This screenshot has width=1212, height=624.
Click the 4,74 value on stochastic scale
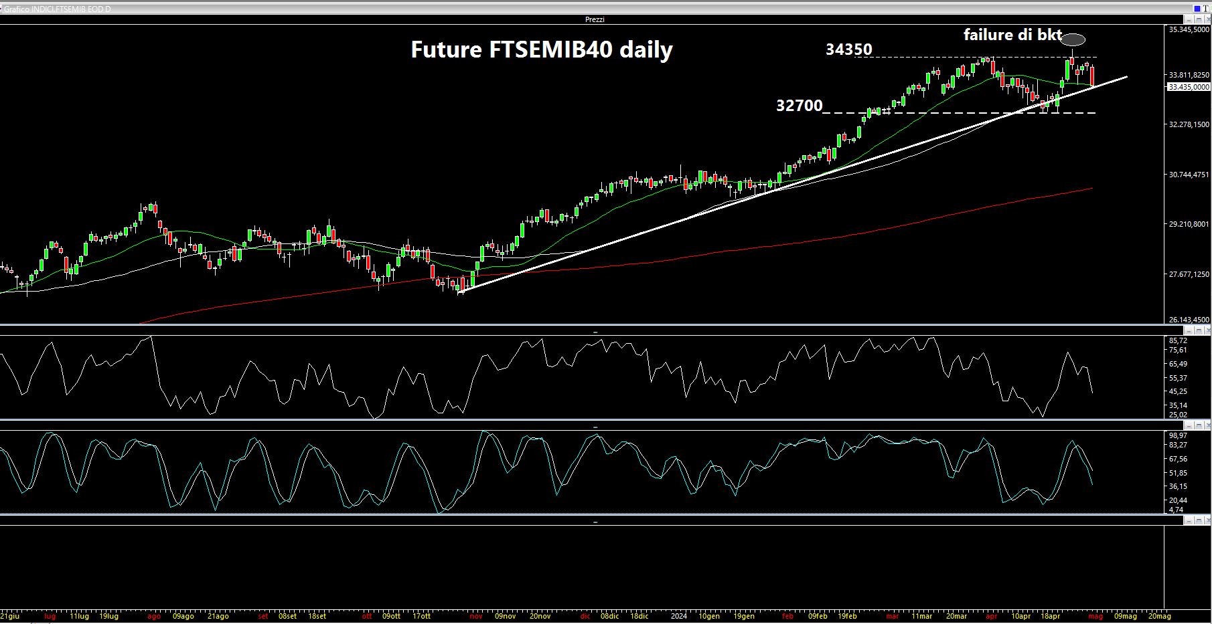[x=1176, y=510]
